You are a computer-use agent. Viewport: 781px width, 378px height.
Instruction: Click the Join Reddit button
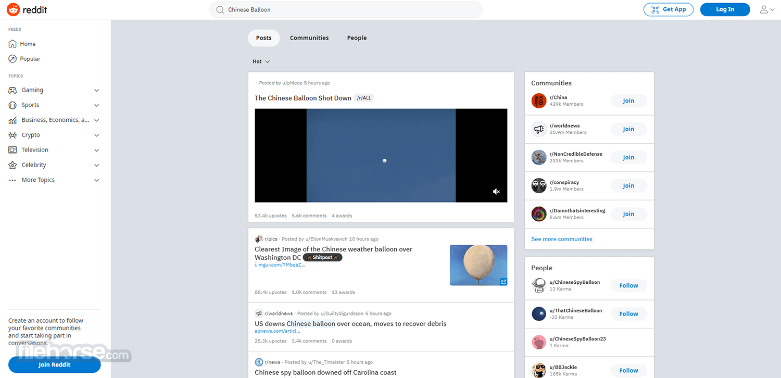point(54,364)
